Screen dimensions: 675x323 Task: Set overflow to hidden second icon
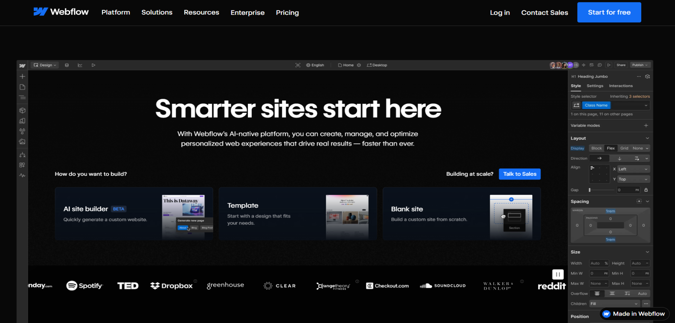pos(612,293)
